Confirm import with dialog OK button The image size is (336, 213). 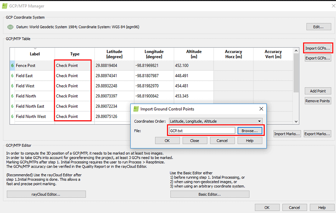point(167,141)
